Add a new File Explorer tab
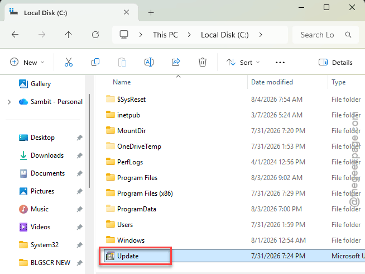Viewport: 365px width, 274px height. coord(151,13)
